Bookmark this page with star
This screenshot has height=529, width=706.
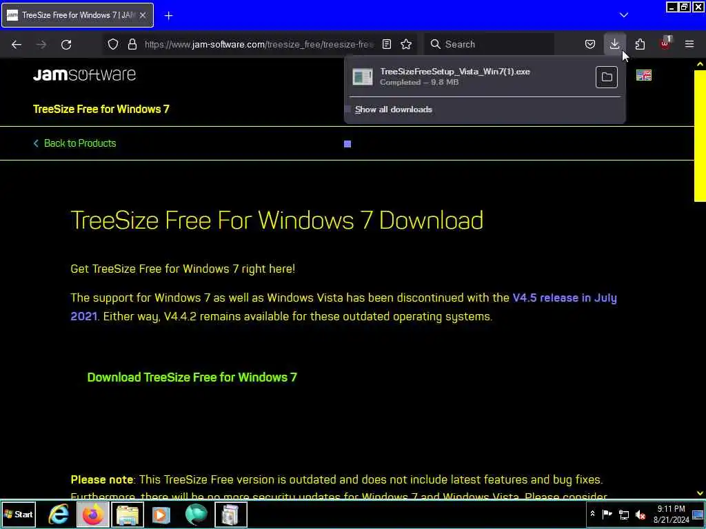coord(406,44)
